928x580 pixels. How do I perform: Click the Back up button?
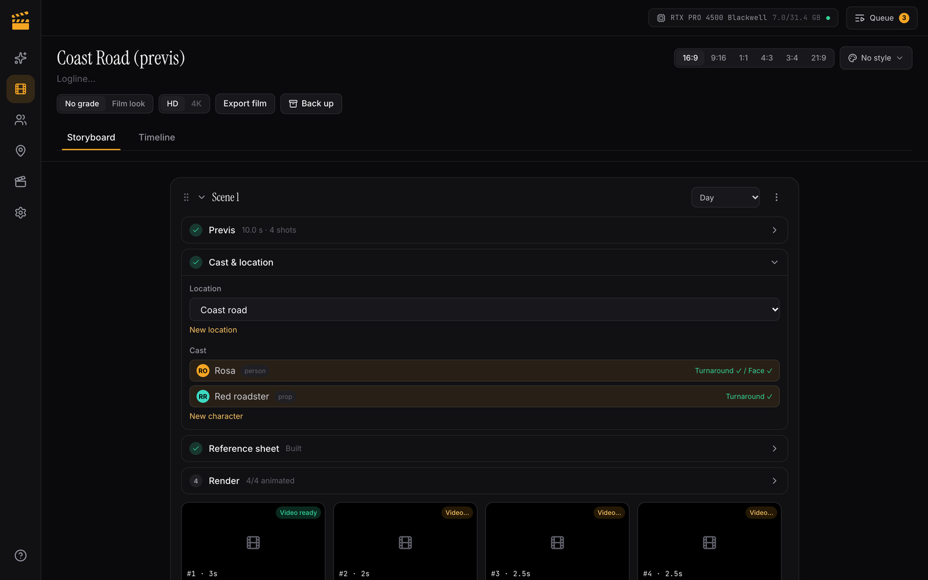(311, 104)
